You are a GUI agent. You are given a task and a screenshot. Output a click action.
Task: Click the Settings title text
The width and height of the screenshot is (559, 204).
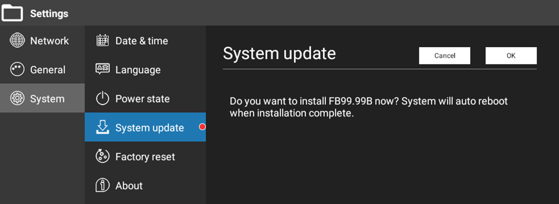49,14
